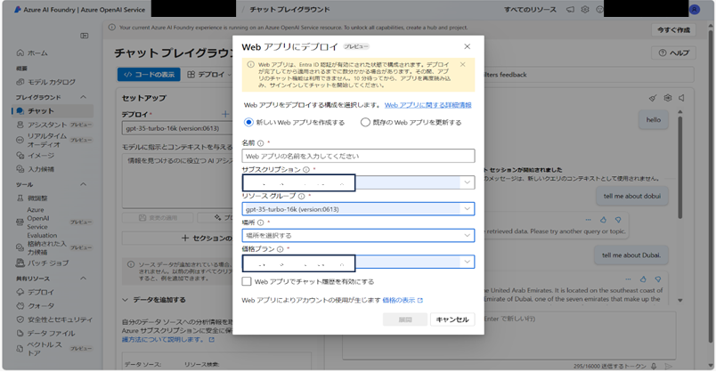Collapse the データを追加する section

click(x=125, y=300)
